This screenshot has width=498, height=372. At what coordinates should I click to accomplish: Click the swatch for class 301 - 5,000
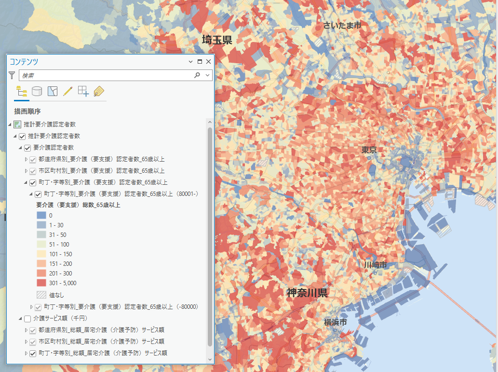[x=41, y=283]
